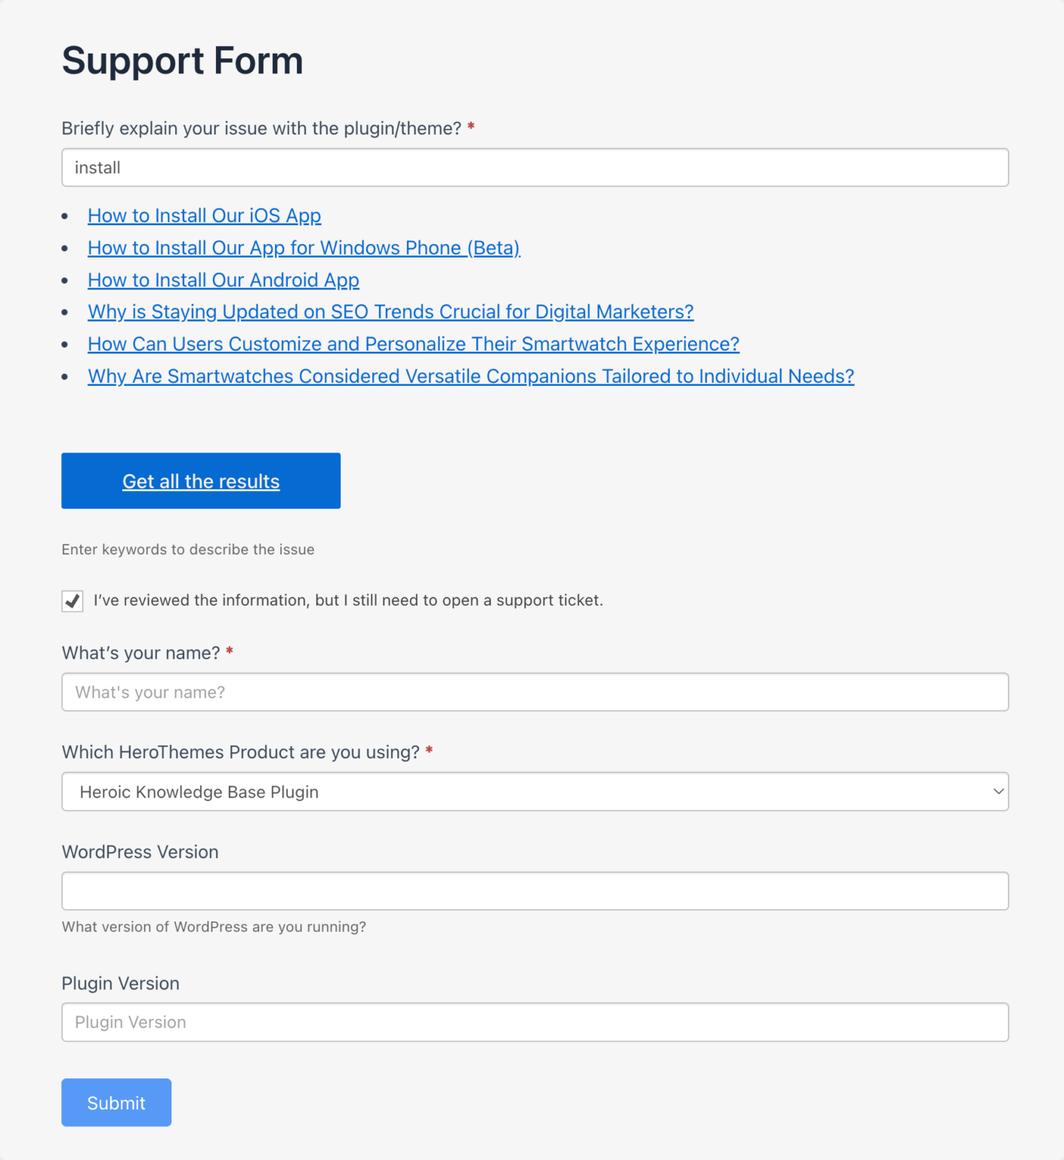Open the versatile smartwatch companions article
The image size is (1064, 1160).
coord(470,375)
